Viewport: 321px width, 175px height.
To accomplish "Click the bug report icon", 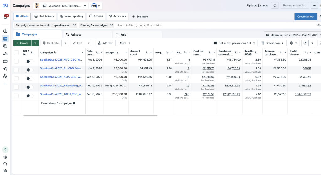I will (5, 170).
